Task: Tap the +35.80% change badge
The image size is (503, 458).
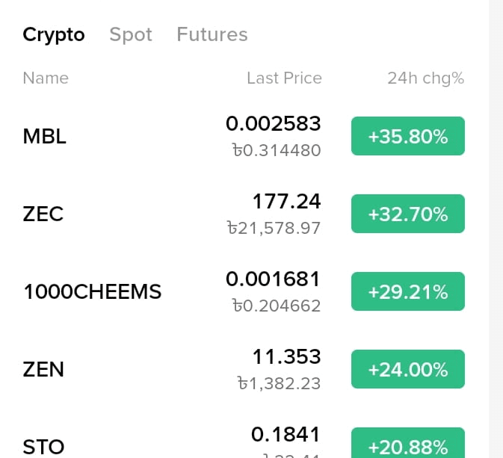Action: pos(408,136)
